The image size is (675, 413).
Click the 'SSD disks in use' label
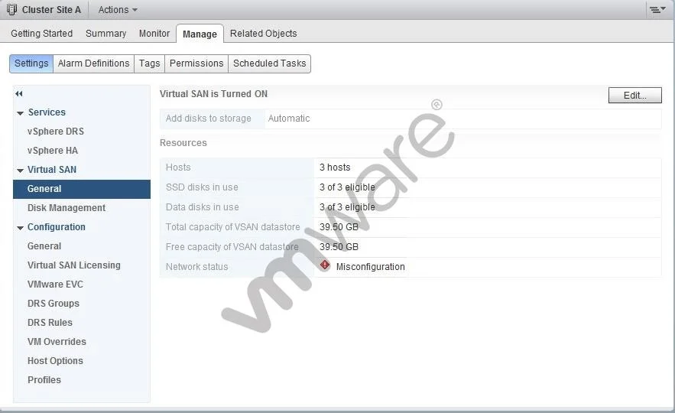pos(202,187)
